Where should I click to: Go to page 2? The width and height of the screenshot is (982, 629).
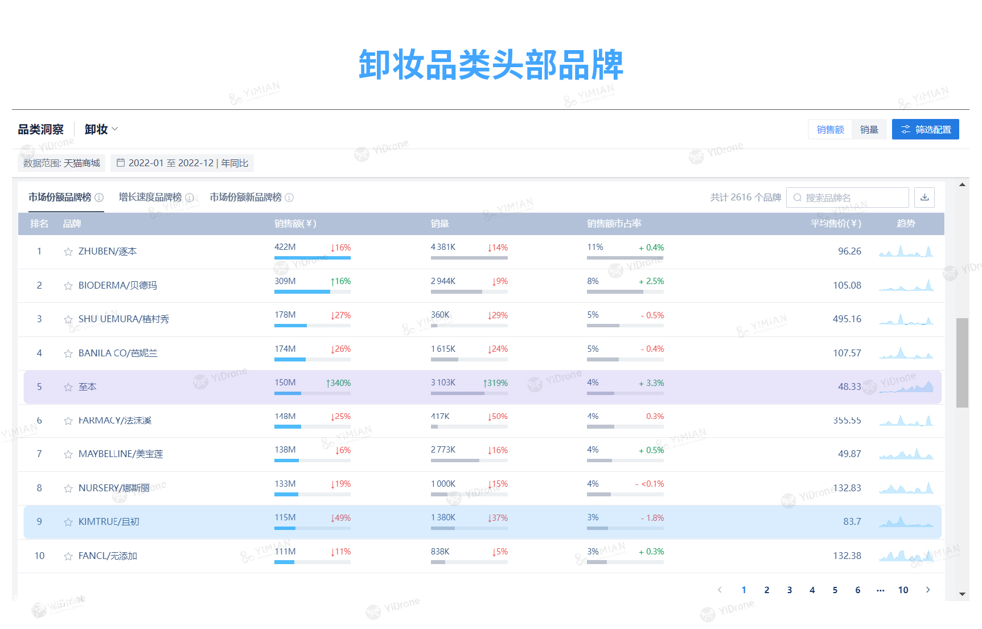(x=767, y=590)
